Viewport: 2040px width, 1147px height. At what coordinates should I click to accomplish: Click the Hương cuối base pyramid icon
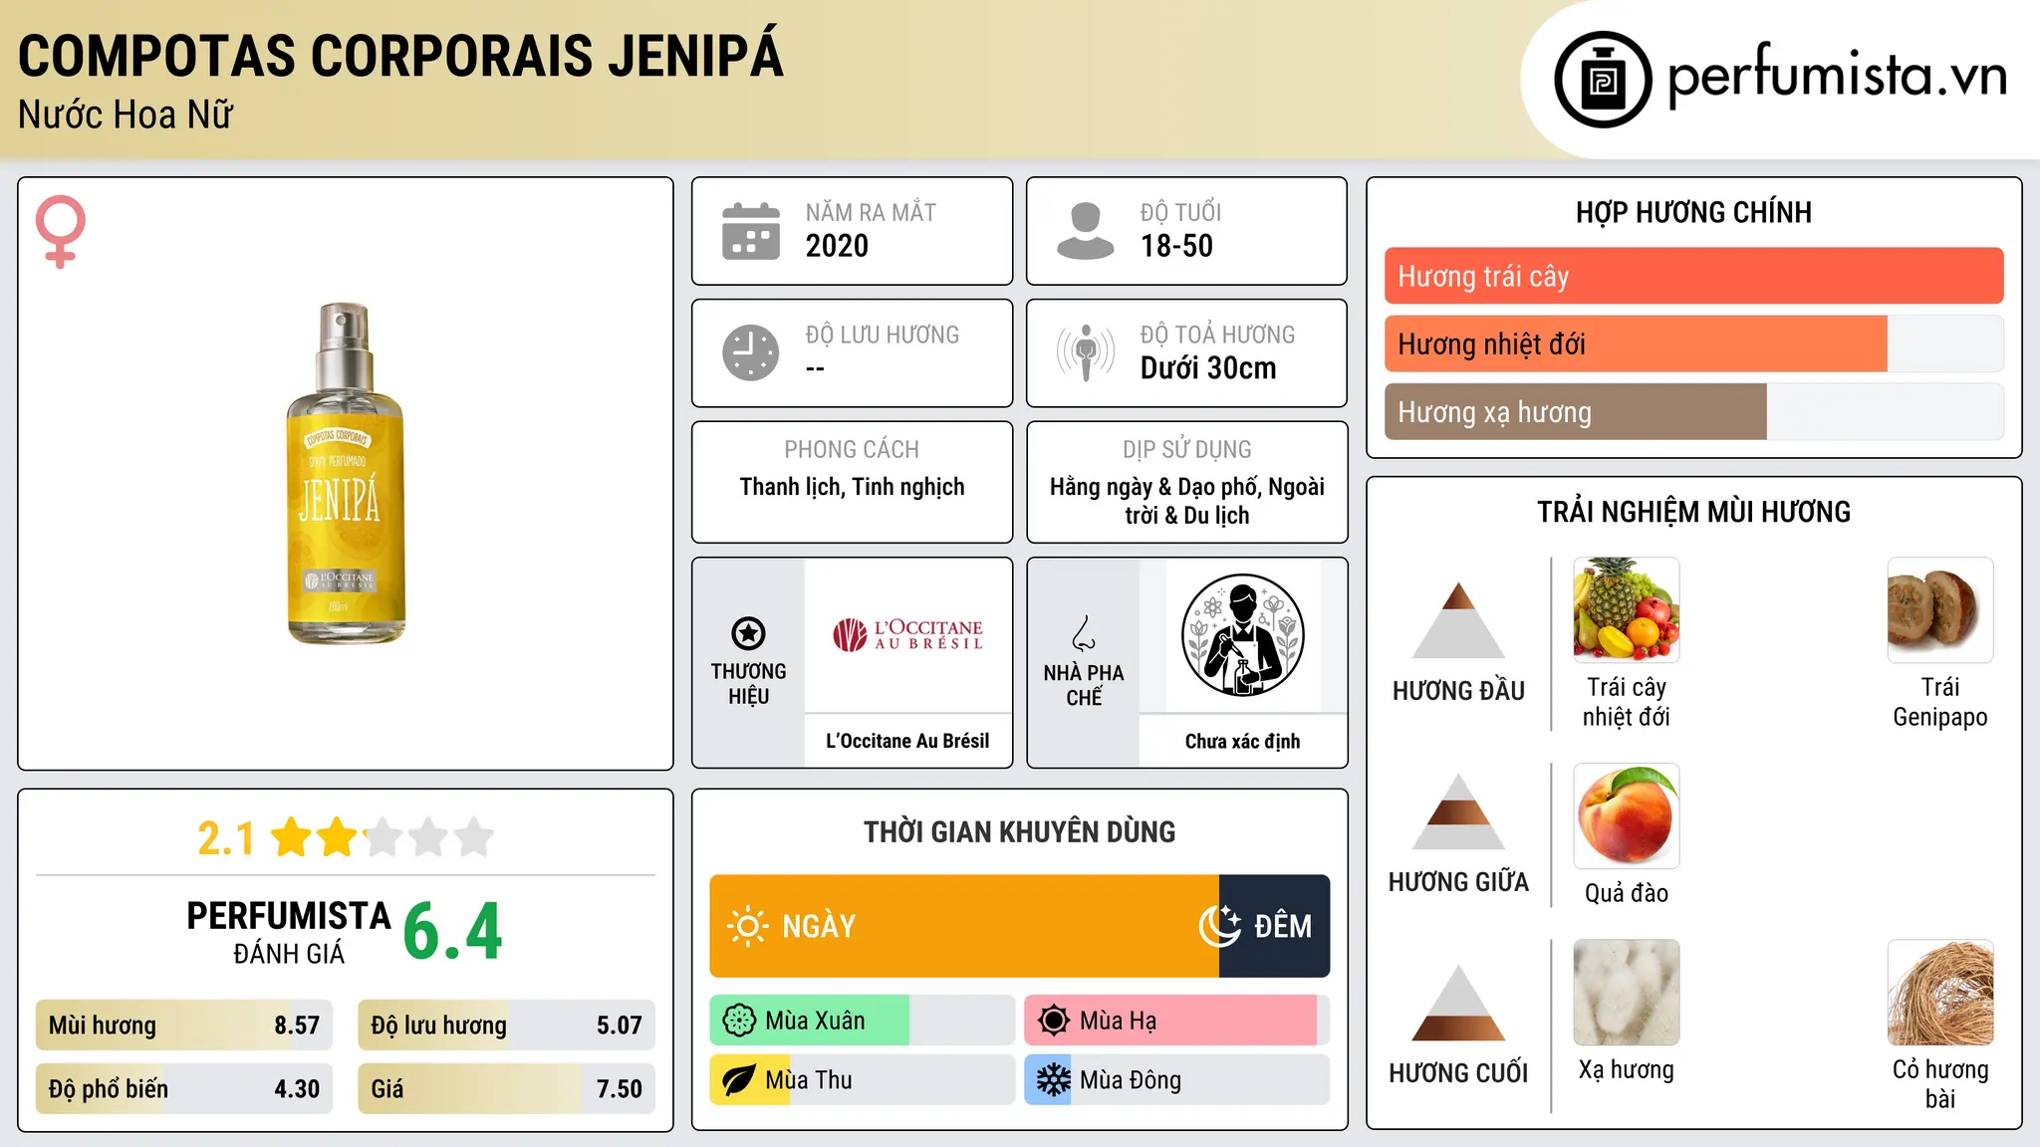point(1458,1003)
